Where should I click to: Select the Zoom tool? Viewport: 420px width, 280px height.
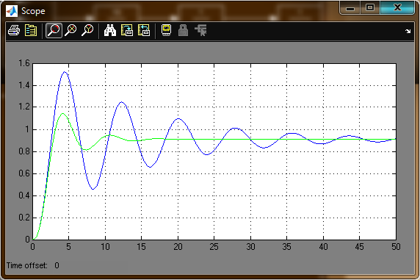pos(54,30)
